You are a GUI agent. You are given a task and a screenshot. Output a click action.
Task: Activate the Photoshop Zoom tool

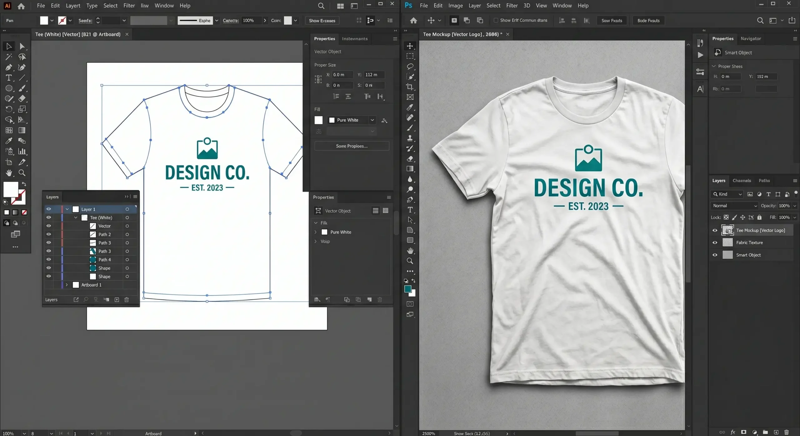pyautogui.click(x=410, y=261)
